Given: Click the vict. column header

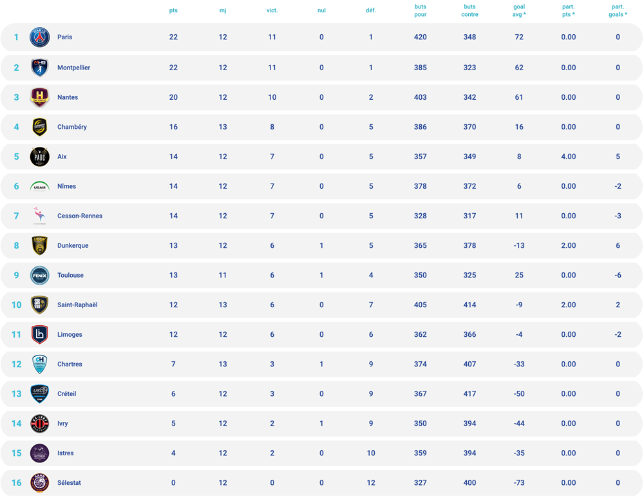Looking at the screenshot, I should (272, 10).
